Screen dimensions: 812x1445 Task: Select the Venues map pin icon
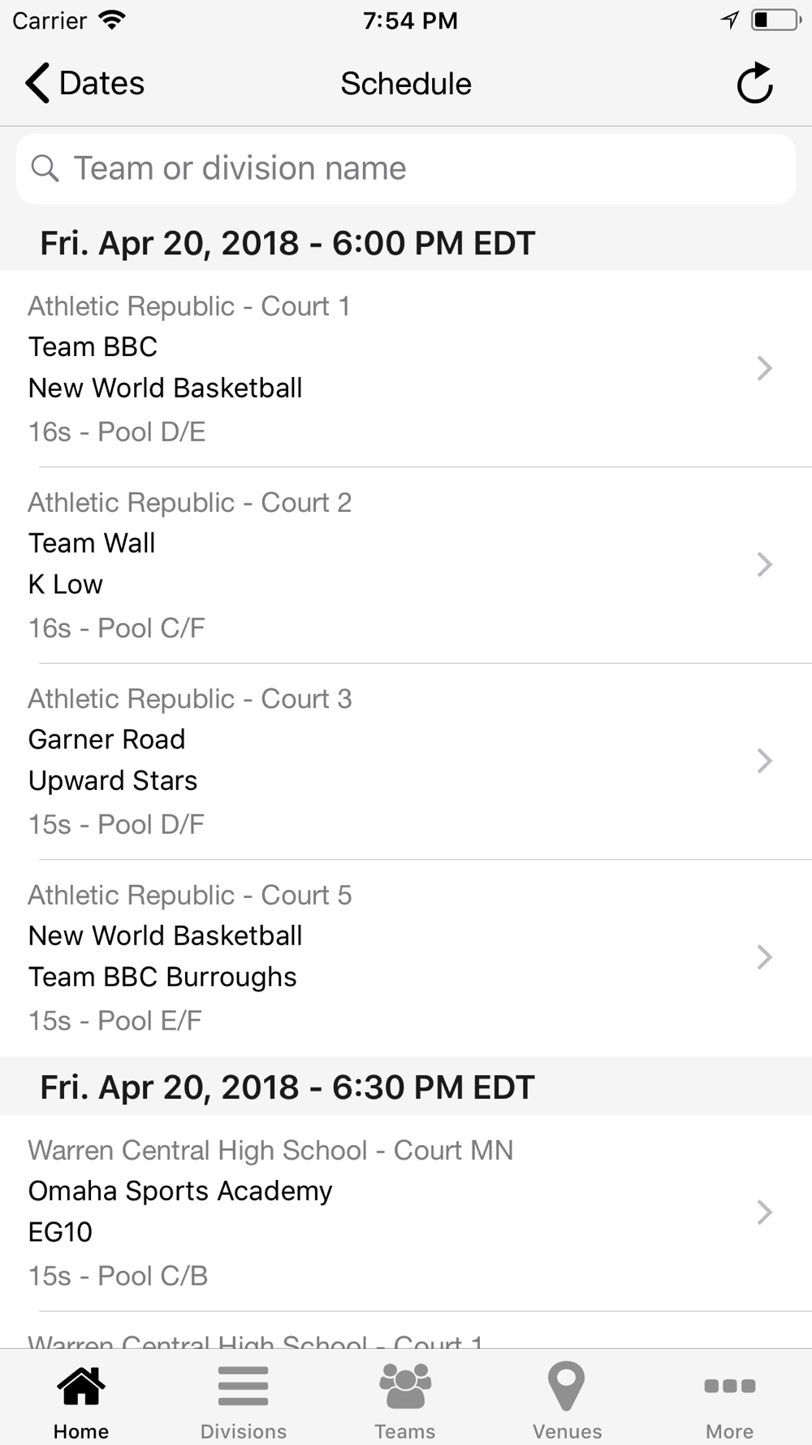(567, 1386)
